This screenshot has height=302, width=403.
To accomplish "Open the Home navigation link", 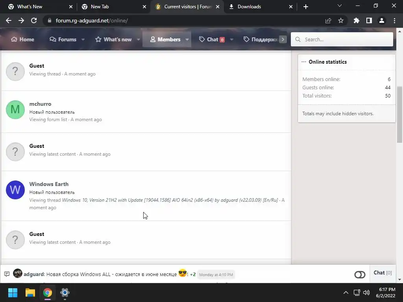I will tap(22, 39).
